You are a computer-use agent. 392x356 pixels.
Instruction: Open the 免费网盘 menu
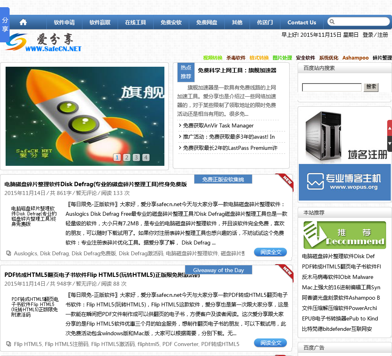(206, 22)
